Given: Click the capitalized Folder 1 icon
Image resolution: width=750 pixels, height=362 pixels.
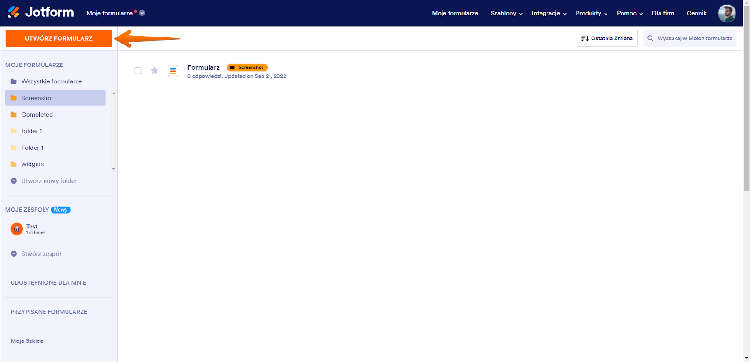Looking at the screenshot, I should (14, 148).
